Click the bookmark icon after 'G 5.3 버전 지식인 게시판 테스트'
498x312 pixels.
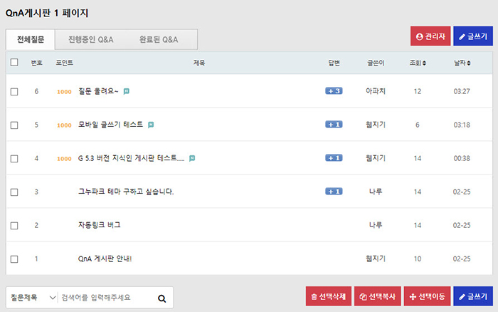(192, 158)
